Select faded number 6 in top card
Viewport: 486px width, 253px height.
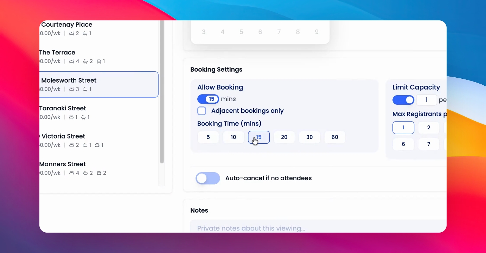[x=260, y=32]
